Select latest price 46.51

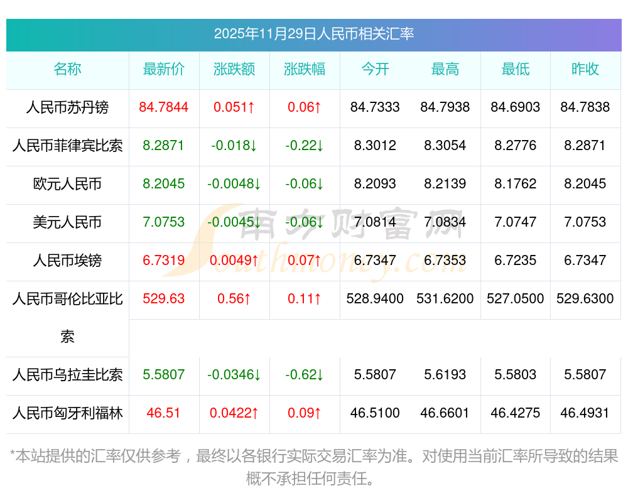click(163, 413)
